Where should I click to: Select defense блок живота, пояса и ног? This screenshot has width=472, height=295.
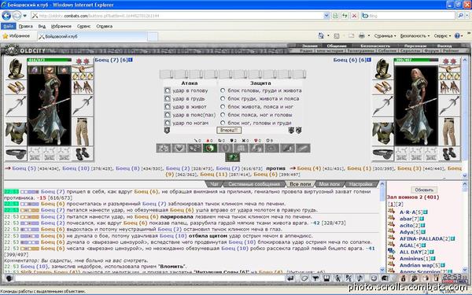pyautogui.click(x=223, y=106)
